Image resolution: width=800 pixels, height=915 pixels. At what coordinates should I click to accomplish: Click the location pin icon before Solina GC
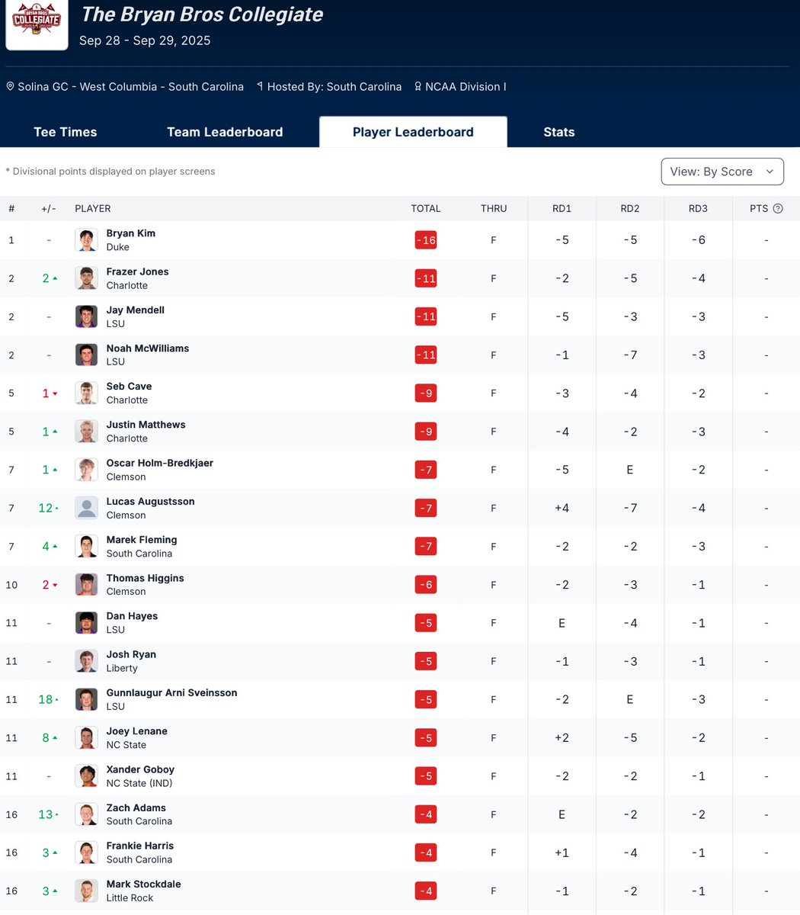[11, 86]
